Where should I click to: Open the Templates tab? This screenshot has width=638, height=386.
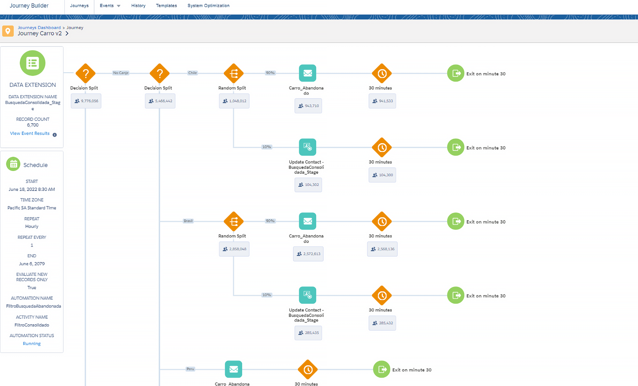166,6
